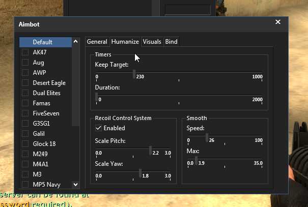Switch to the General tab
This screenshot has height=207, width=308.
coord(97,42)
